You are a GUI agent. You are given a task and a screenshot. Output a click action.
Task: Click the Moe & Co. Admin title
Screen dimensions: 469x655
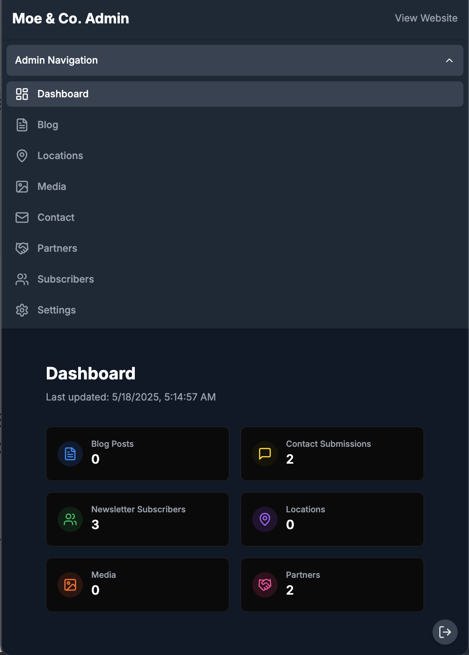pyautogui.click(x=71, y=18)
